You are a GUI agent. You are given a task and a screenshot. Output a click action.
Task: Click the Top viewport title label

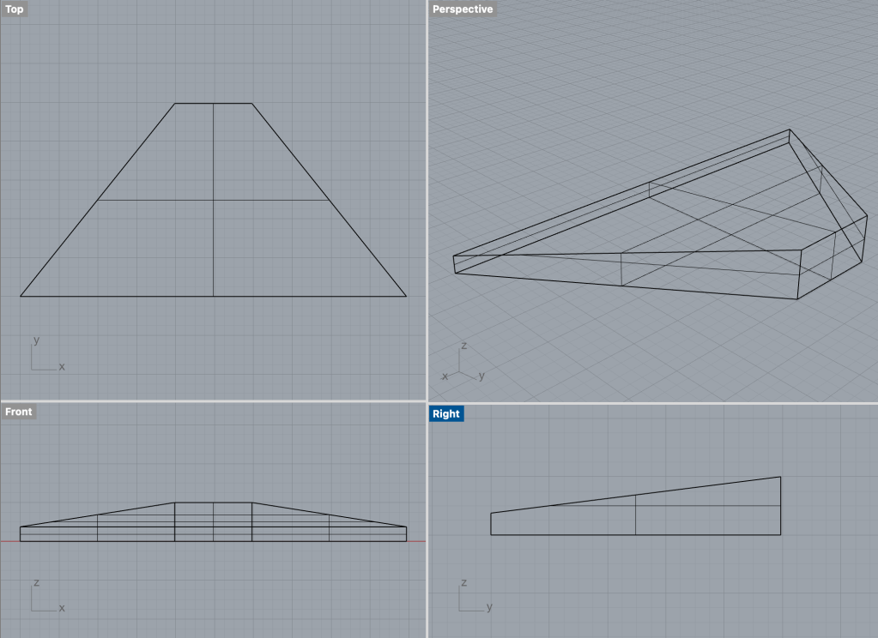point(15,9)
